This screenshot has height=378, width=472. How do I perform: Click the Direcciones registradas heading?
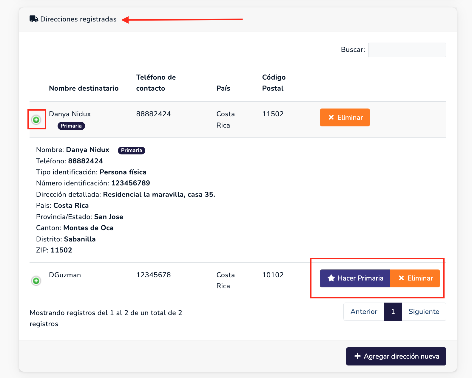78,19
